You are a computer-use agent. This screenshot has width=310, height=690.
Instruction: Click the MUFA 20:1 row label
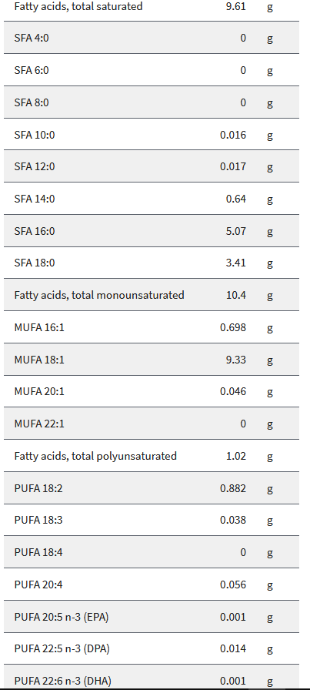[39, 392]
